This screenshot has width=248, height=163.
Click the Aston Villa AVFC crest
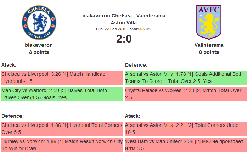[x=209, y=21]
